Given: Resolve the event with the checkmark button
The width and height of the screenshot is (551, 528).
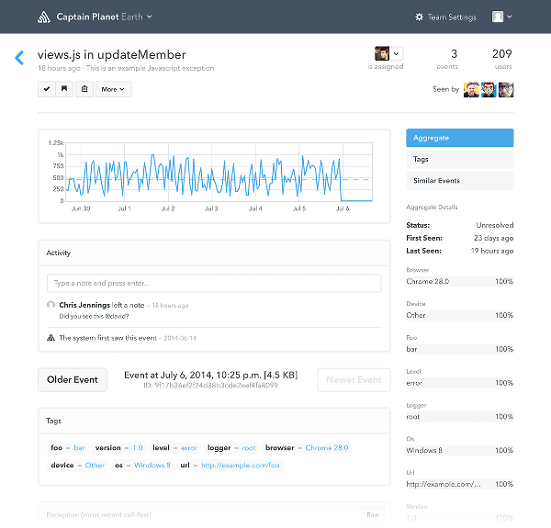Looking at the screenshot, I should 47,89.
